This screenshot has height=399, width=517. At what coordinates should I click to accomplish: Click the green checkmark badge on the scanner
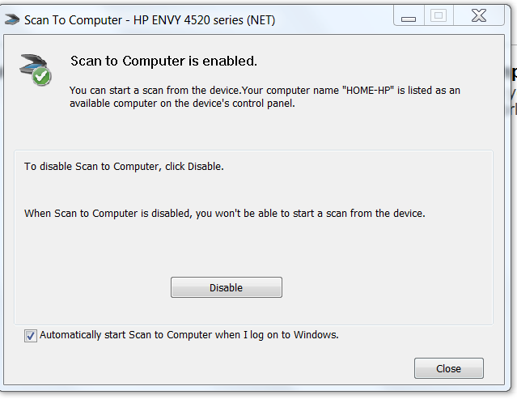point(42,77)
